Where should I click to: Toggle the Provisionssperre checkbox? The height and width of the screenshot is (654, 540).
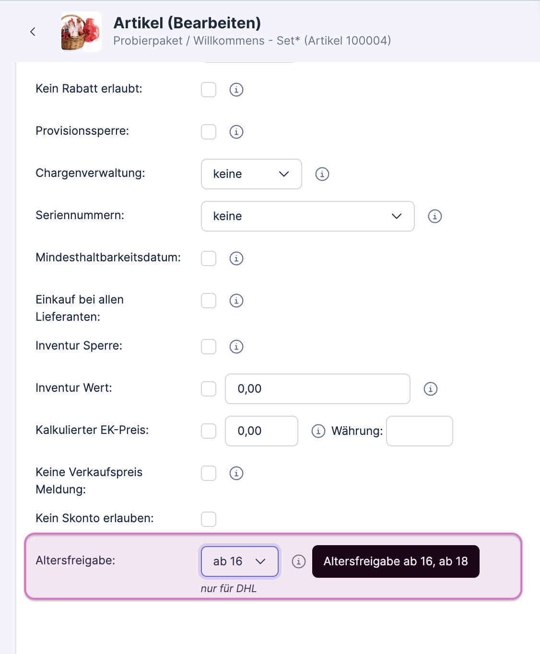tap(209, 132)
